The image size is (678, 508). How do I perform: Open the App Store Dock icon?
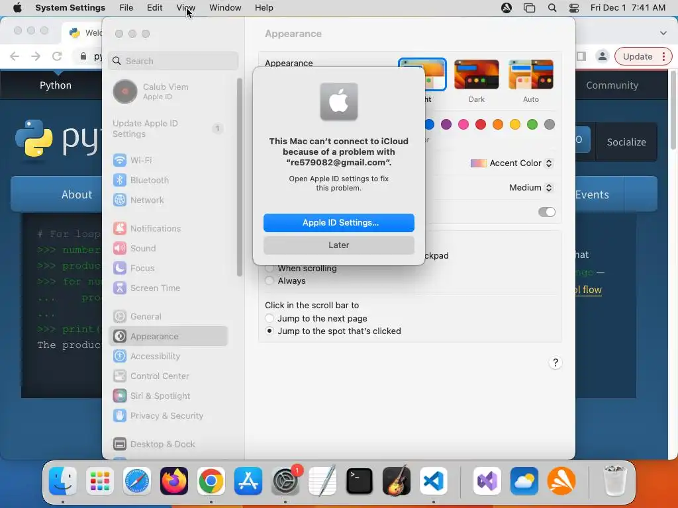248,481
